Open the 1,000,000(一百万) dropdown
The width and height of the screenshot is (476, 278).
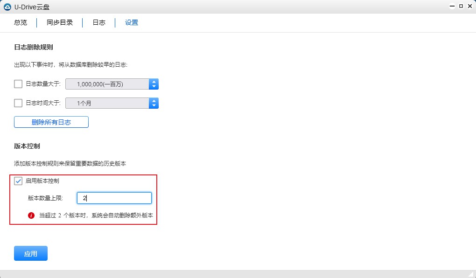click(107, 83)
